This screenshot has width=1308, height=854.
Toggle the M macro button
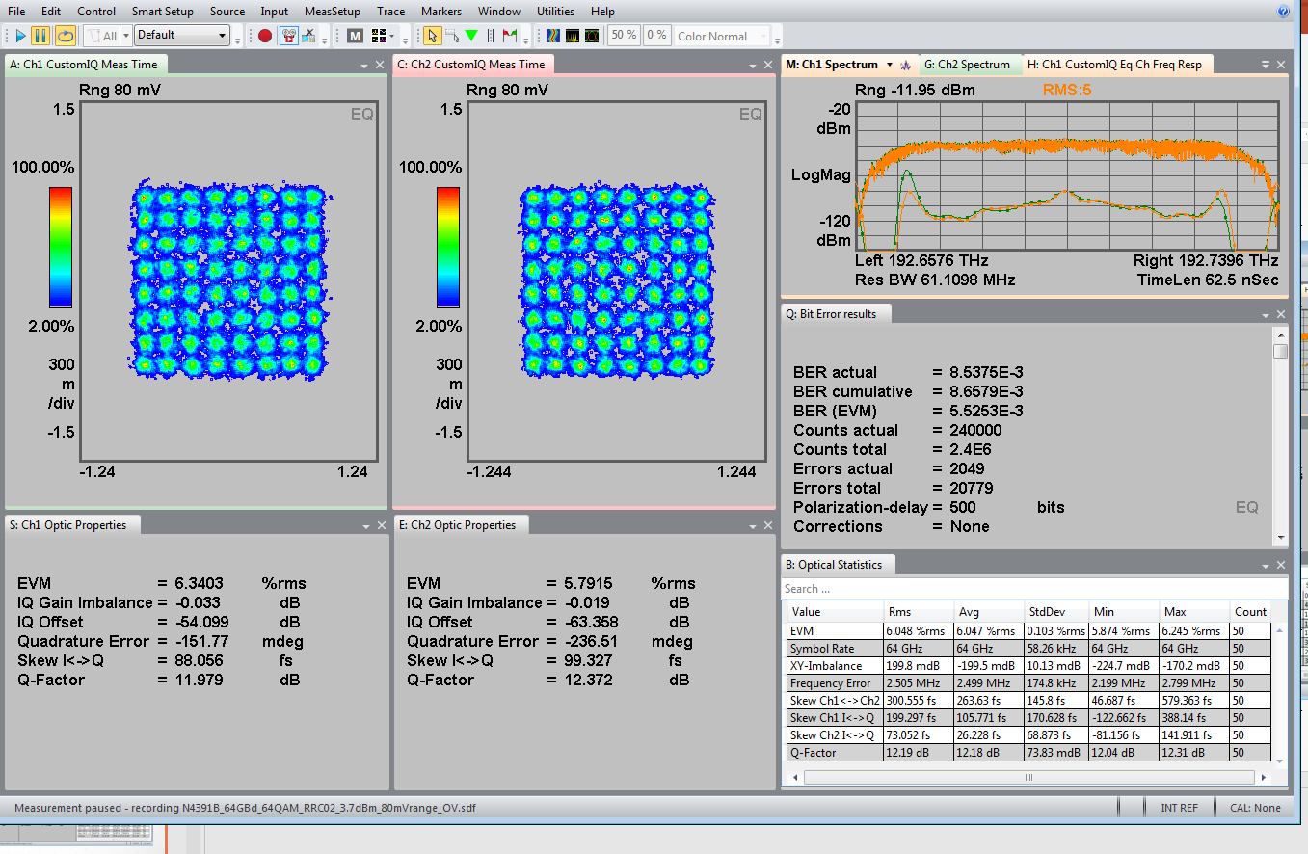point(355,36)
